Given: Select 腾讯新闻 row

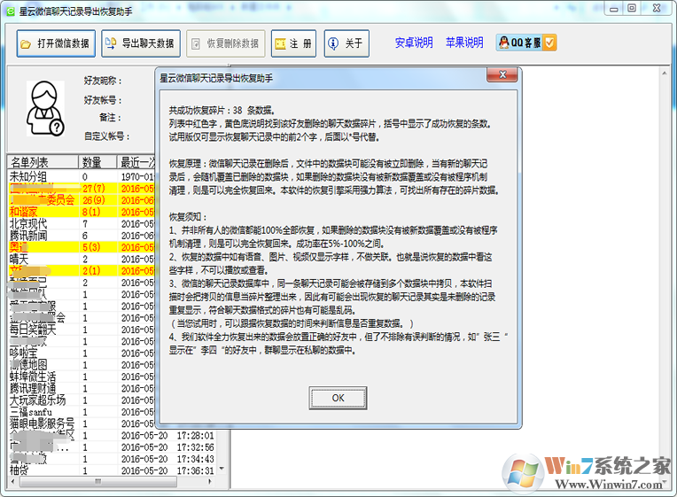Looking at the screenshot, I should tap(82, 236).
